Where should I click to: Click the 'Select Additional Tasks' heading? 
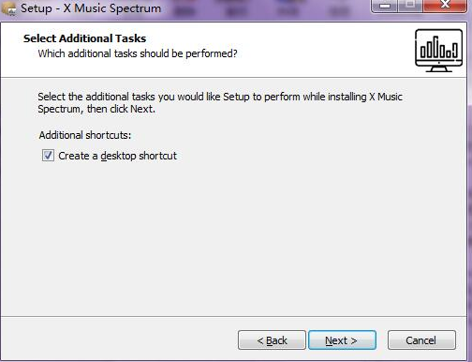[x=84, y=38]
